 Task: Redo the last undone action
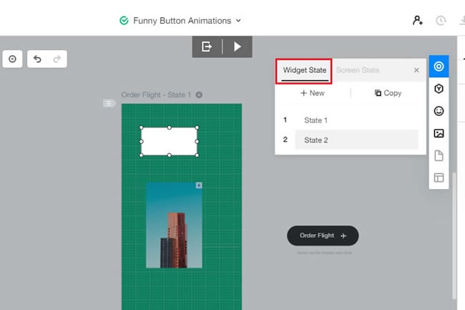[57, 59]
